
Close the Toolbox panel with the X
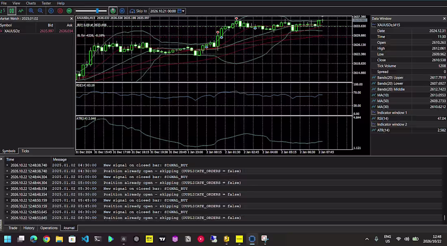(2, 159)
